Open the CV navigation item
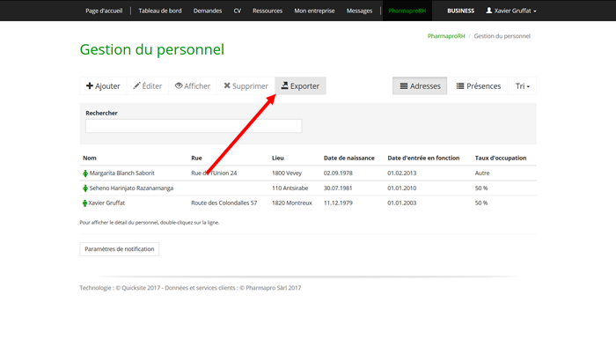The height and width of the screenshot is (347, 616). [238, 11]
